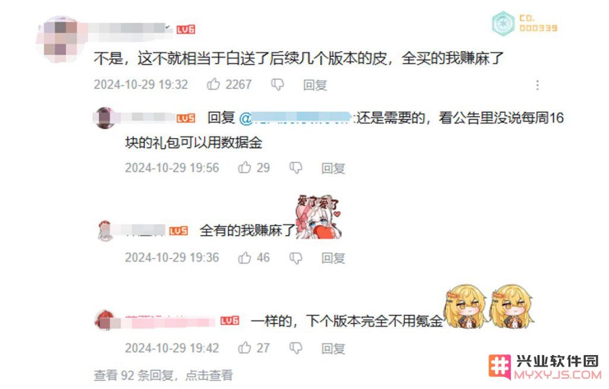Dislike the reply posted at 19:42

click(x=296, y=348)
